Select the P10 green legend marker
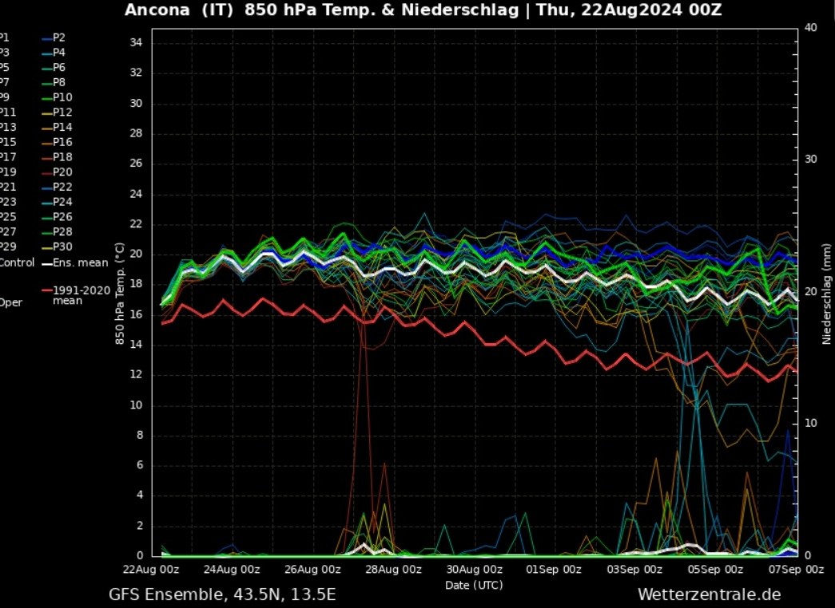Image resolution: width=835 pixels, height=608 pixels. click(46, 97)
